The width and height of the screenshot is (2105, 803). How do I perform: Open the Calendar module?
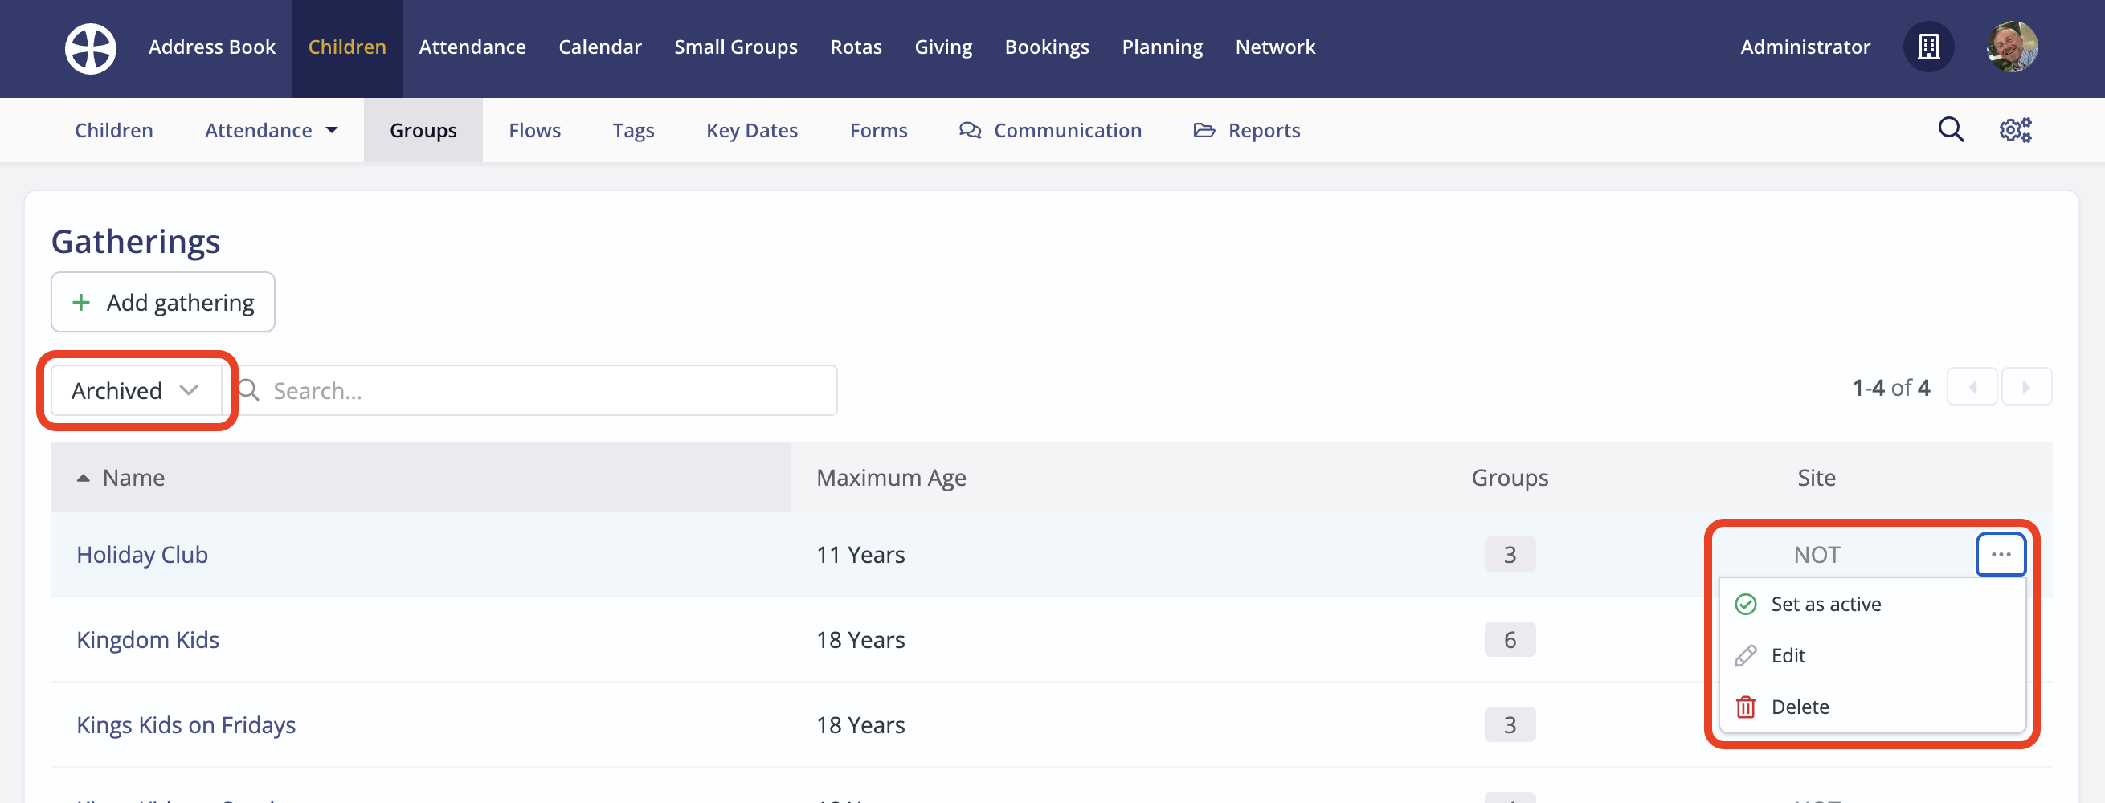coord(600,47)
